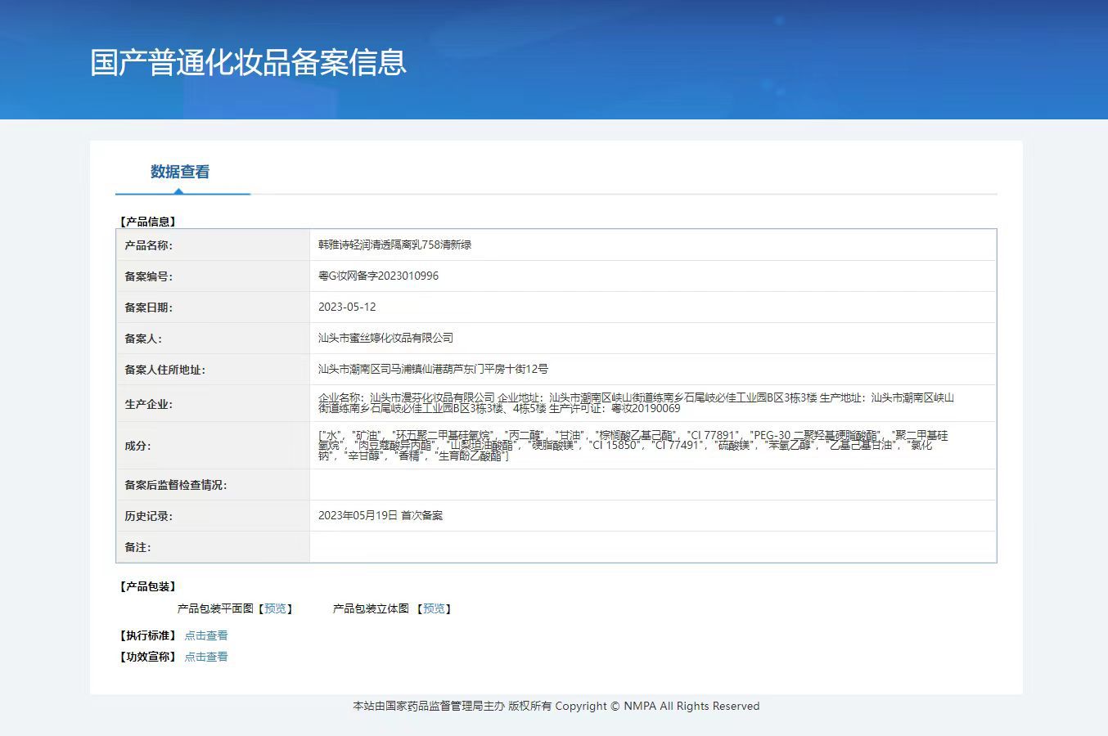Click the 产品名称 label
The image size is (1108, 736).
(148, 245)
